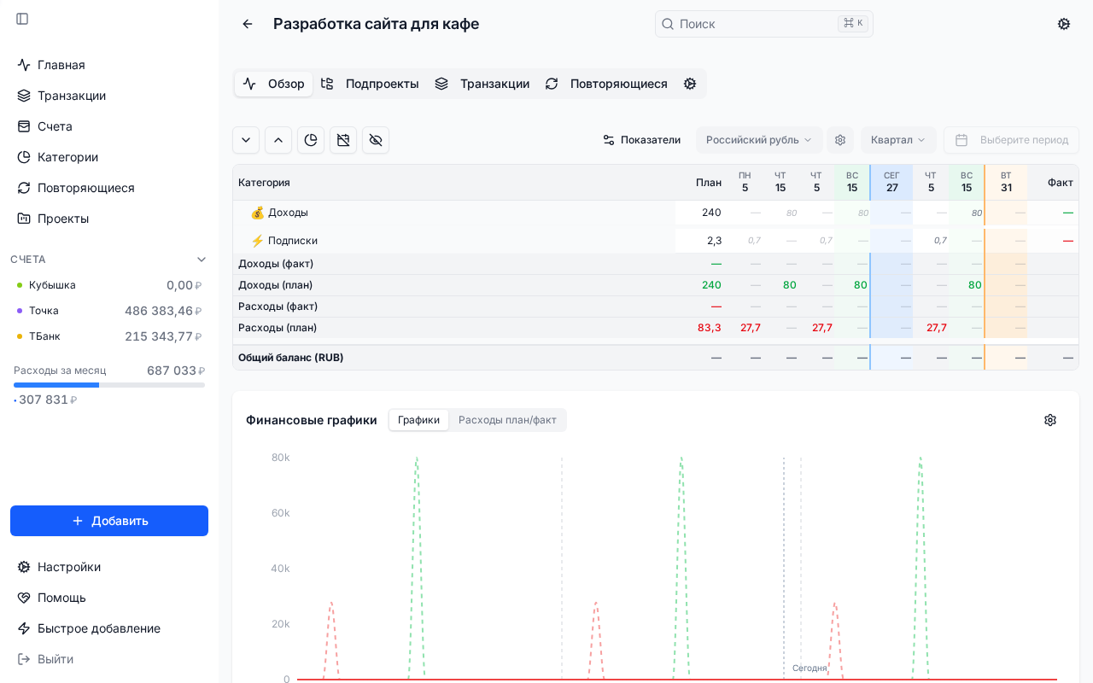Switch chart to Расходы план/факт mode
The image size is (1093, 683).
pos(508,420)
